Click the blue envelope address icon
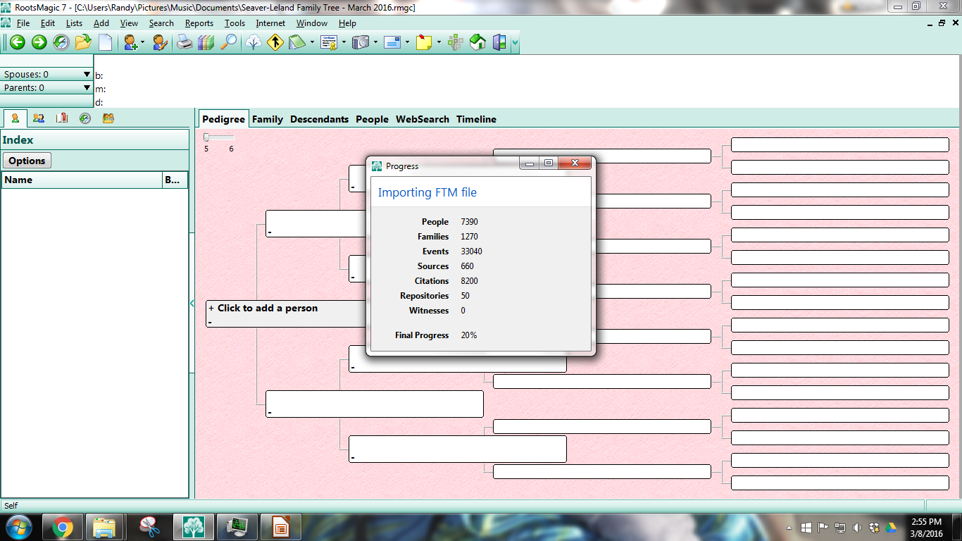Image resolution: width=962 pixels, height=541 pixels. pyautogui.click(x=392, y=42)
